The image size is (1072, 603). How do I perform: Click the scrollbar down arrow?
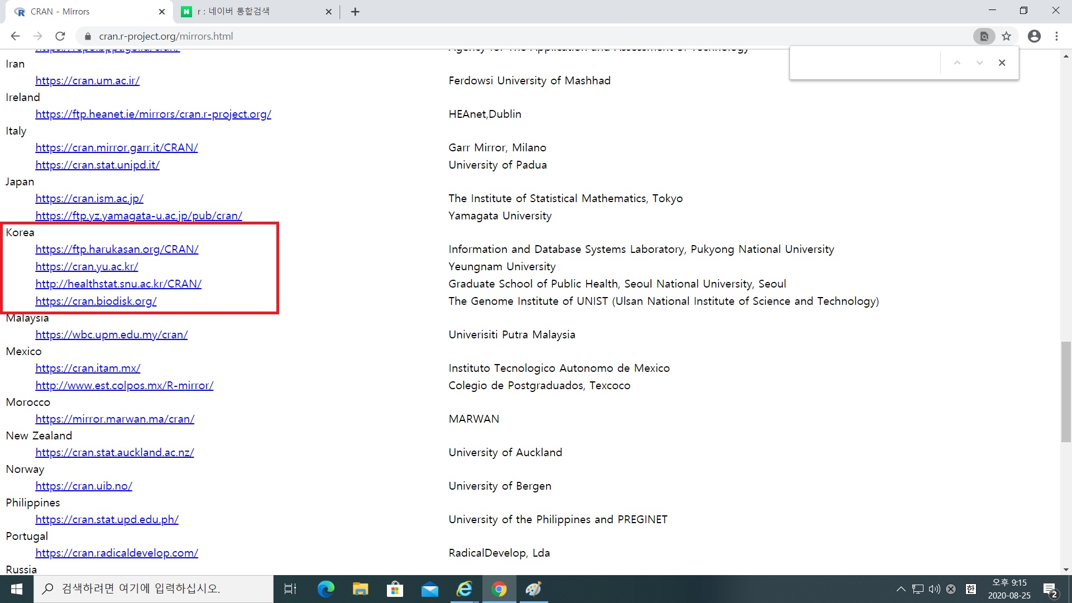pos(1066,570)
